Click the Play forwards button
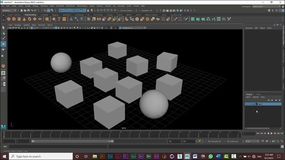 (x=272, y=133)
